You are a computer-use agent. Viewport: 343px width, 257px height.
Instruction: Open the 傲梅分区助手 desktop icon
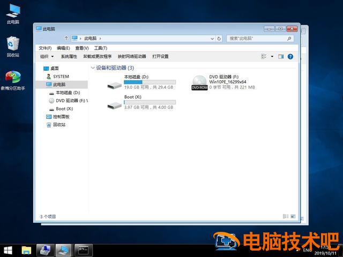tap(13, 78)
